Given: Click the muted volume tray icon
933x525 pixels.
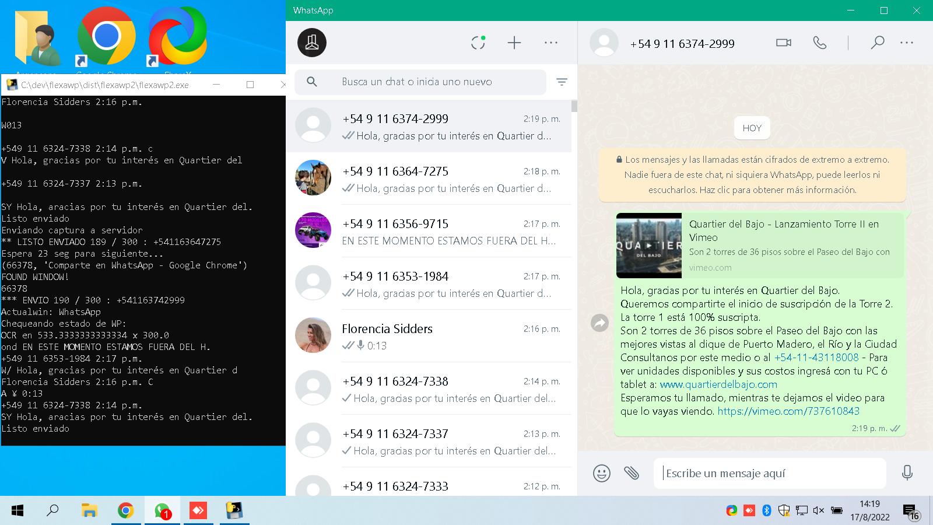Looking at the screenshot, I should [x=819, y=511].
